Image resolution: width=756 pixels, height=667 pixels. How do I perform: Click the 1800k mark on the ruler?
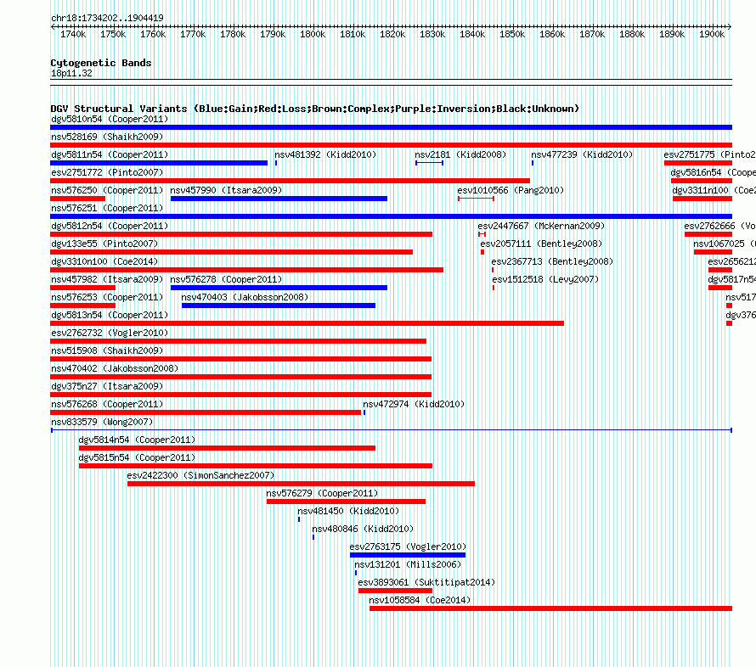click(313, 34)
